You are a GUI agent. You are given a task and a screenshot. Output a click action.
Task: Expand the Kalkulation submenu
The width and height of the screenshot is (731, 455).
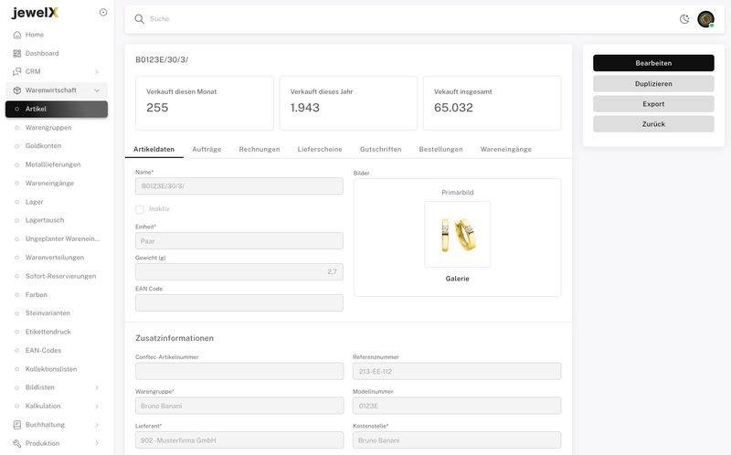click(97, 406)
